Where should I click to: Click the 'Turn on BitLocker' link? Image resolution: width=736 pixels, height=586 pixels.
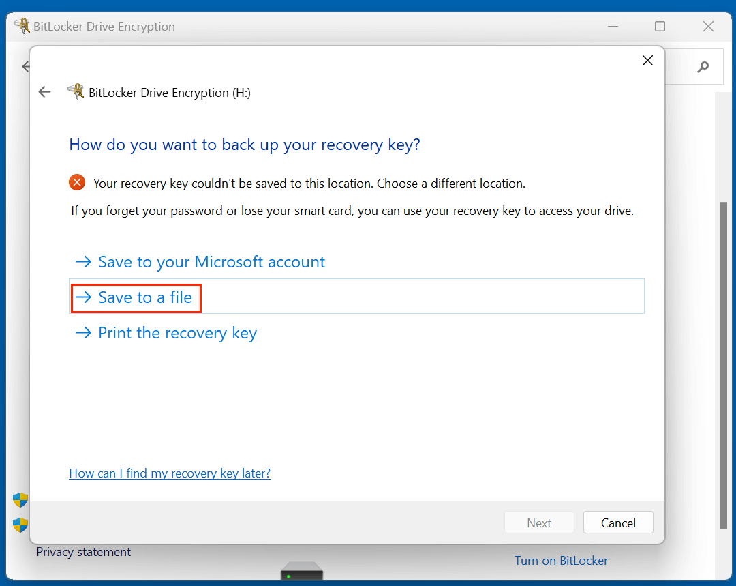click(561, 560)
